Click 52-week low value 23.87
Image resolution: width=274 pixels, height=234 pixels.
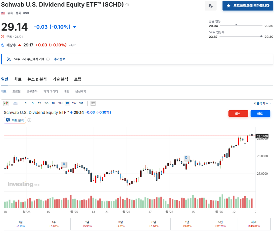[x=213, y=37]
